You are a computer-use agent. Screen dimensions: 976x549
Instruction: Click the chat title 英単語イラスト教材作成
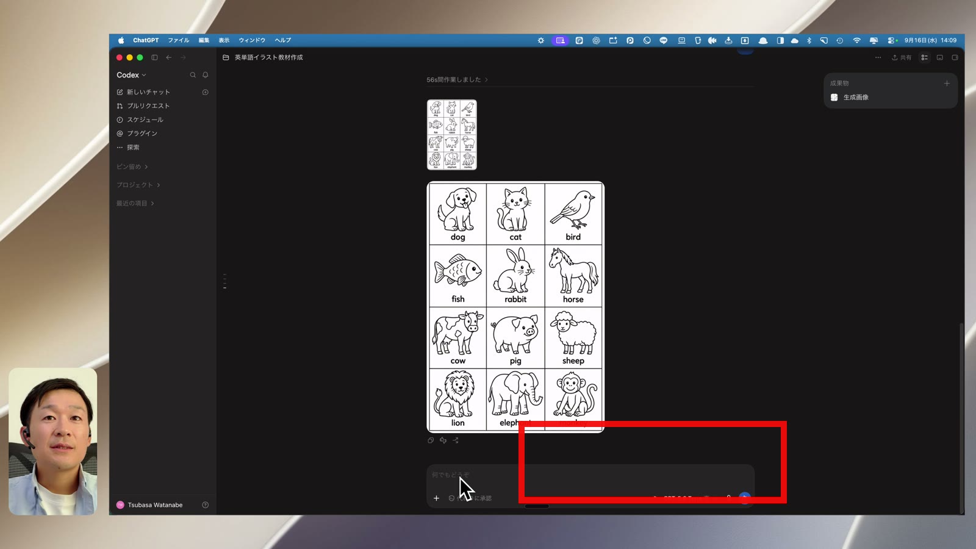coord(268,57)
